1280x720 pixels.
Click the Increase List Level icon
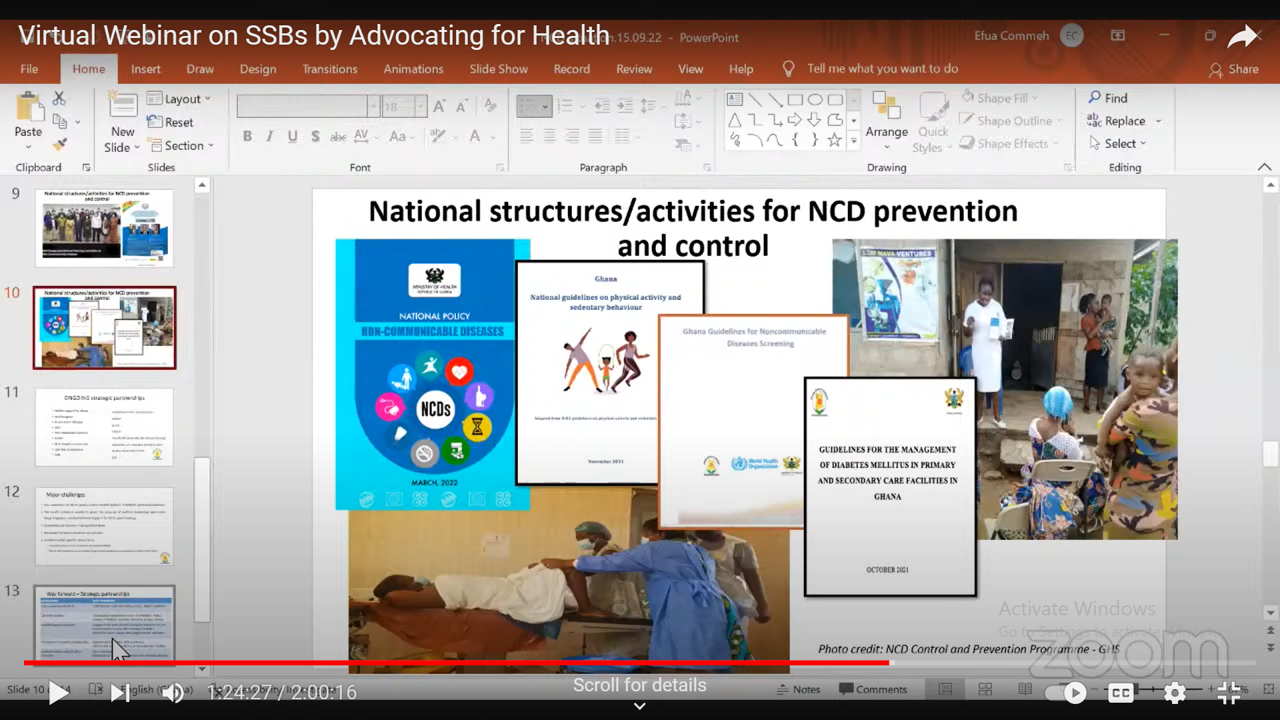625,106
